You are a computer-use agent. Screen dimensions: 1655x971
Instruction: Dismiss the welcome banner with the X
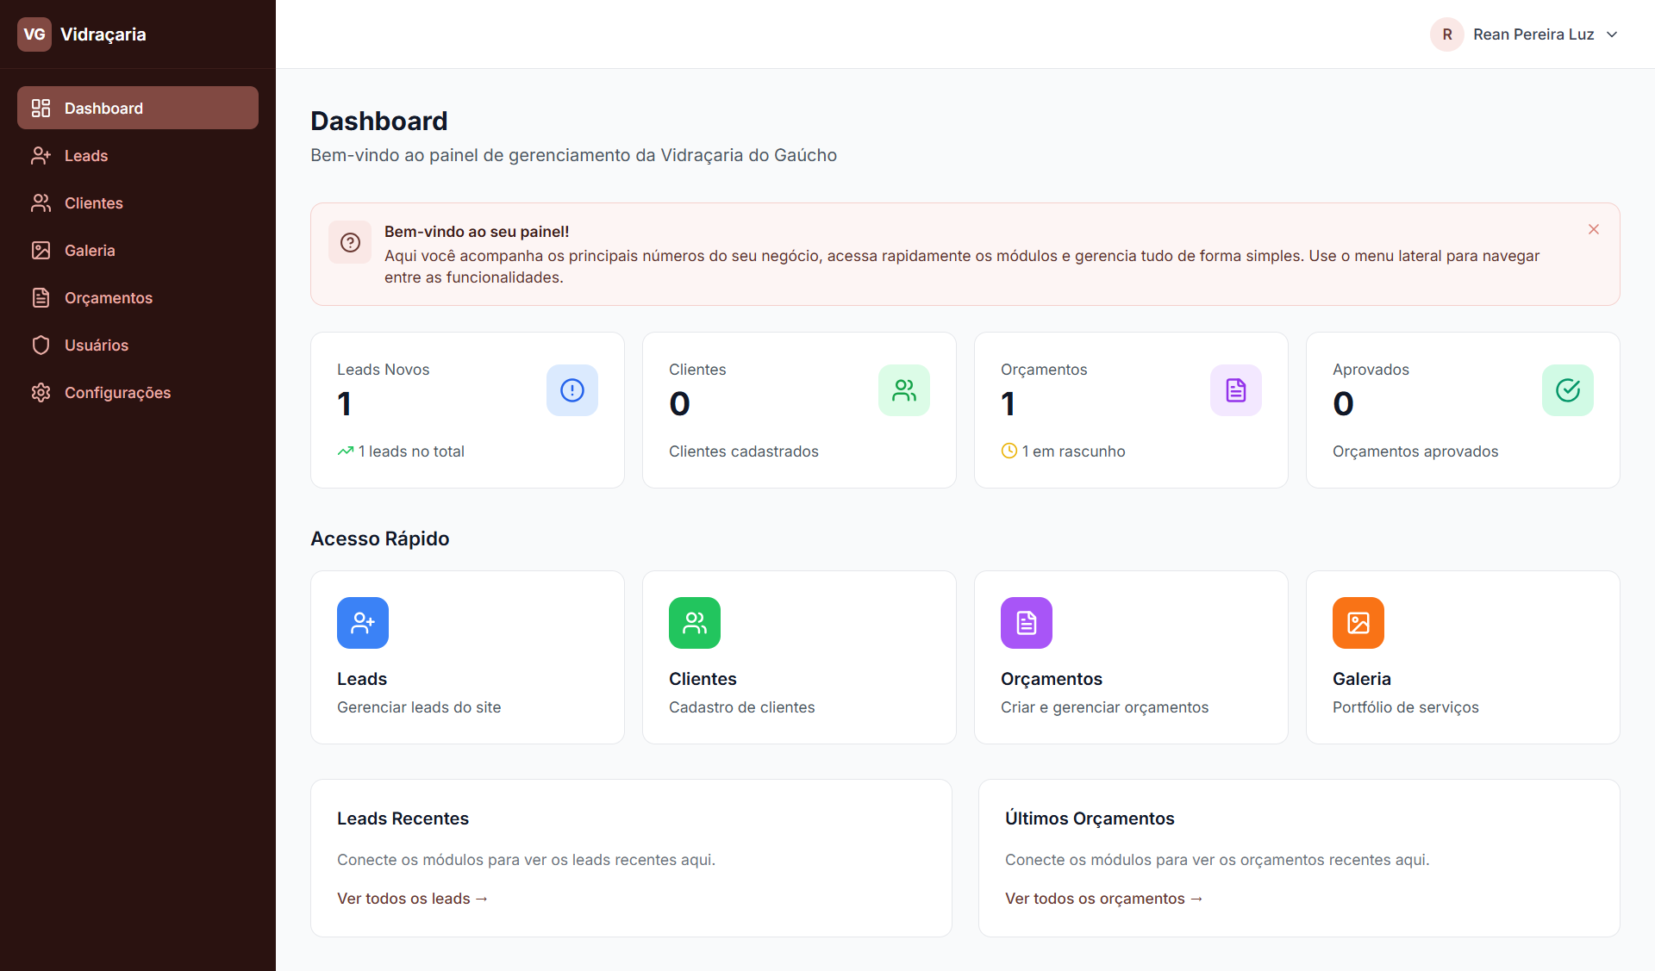coord(1594,229)
